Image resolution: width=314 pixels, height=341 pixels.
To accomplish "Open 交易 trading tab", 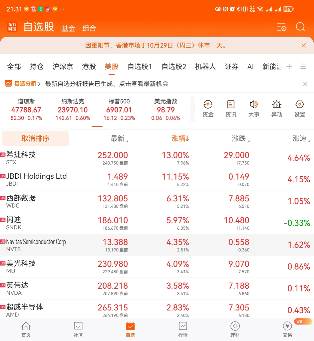I will pyautogui.click(x=287, y=329).
